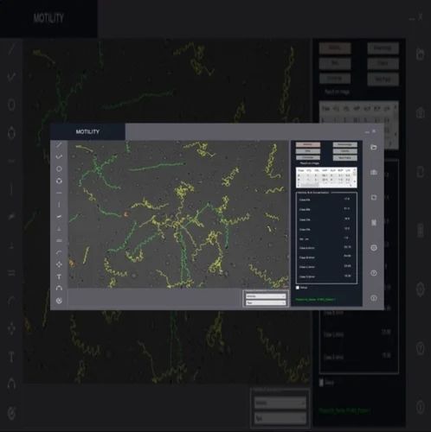This screenshot has width=431, height=432.
Task: Switch to the MOTILITY tab in front window
Action: pos(87,131)
